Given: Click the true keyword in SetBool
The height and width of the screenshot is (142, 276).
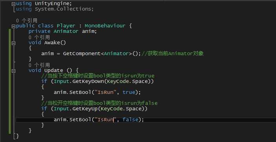Looking at the screenshot, I should 129,92.
